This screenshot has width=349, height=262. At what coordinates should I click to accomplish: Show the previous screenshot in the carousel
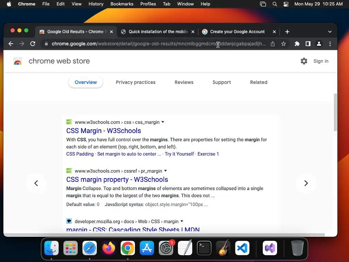tap(36, 183)
